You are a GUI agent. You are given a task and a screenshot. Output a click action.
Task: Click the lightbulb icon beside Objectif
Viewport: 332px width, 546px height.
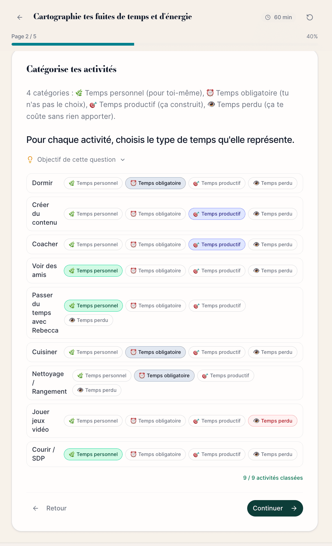[30, 160]
